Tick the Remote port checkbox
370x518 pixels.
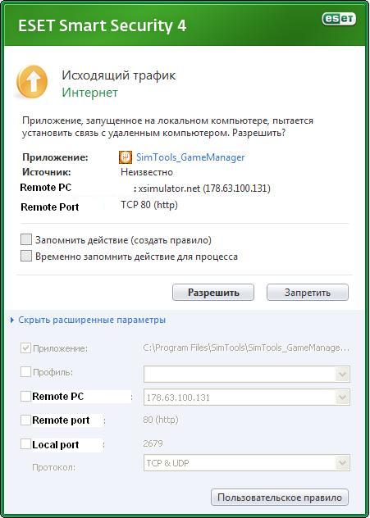25,420
